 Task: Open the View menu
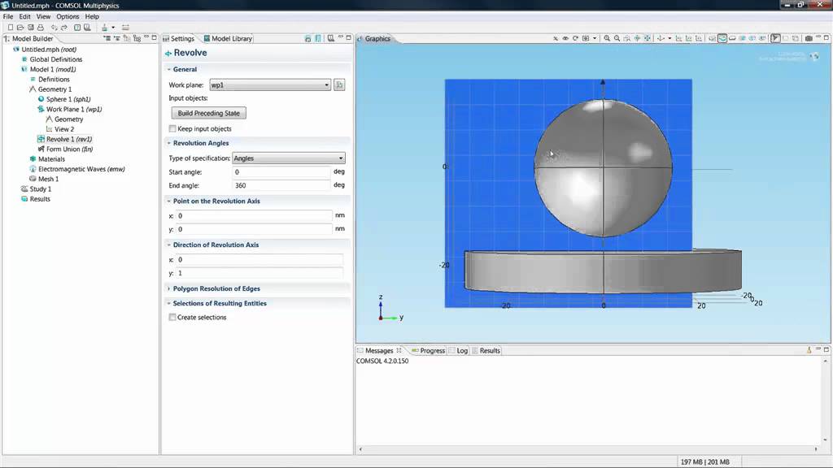tap(43, 16)
